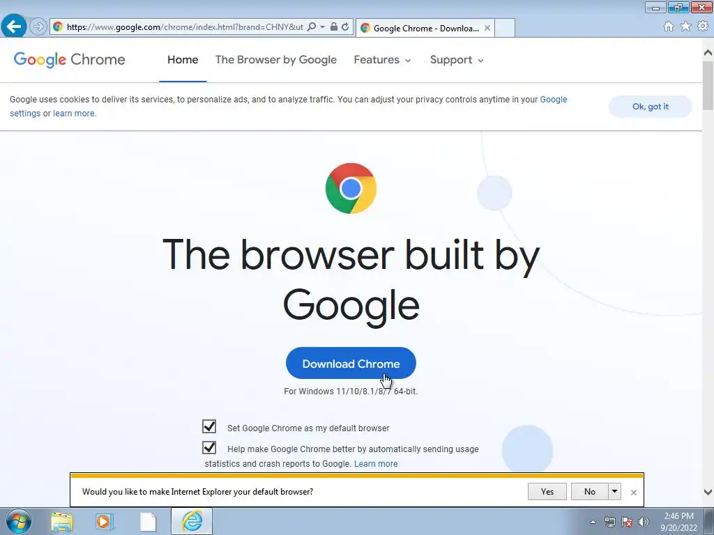Viewport: 714px width, 535px height.
Task: Click the network tray icon
Action: click(609, 522)
